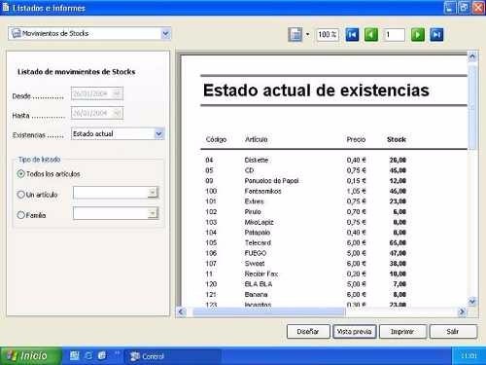
Task: Select Un artículo radio button
Action: (x=20, y=195)
